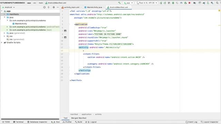Click the activity breadcrumb below the editor

pos(98,114)
